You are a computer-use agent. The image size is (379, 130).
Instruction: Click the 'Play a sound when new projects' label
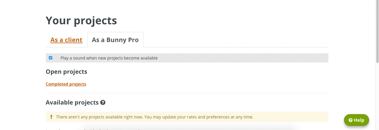109,58
